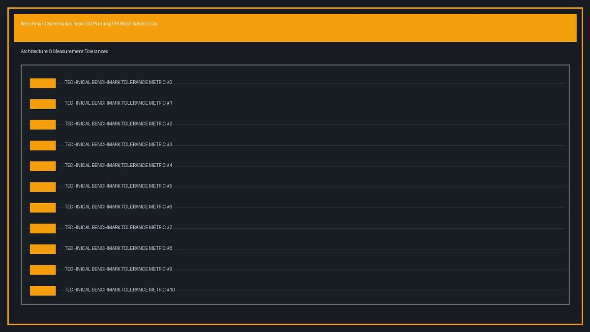The height and width of the screenshot is (332, 590).
Task: Select the Tolerance Metric #2 label
Action: 118,124
